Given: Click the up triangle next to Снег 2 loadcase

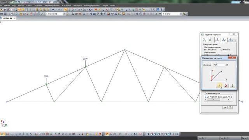Looking at the screenshot, I should tap(156, 14).
